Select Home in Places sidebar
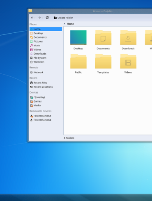The image size is (152, 201). (46, 29)
